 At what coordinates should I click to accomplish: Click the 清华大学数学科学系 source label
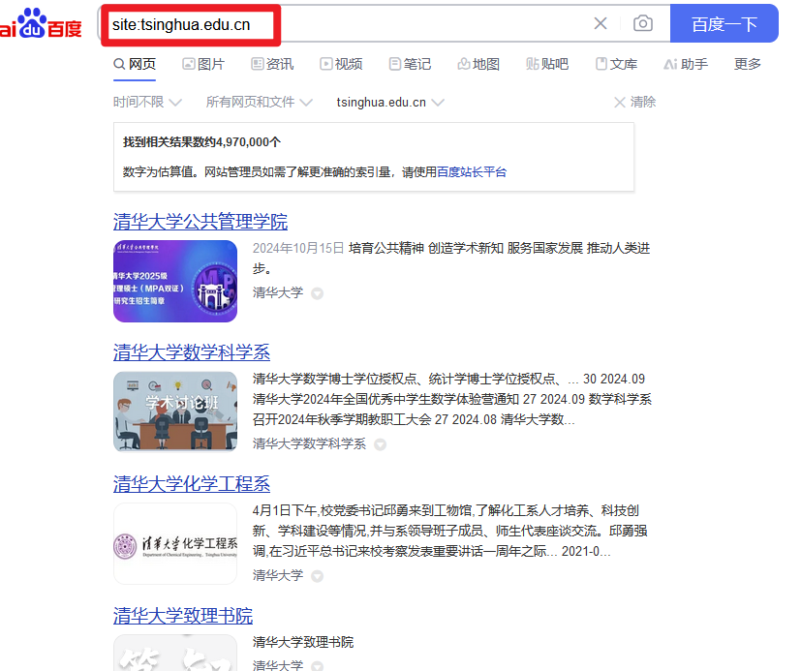coord(309,443)
